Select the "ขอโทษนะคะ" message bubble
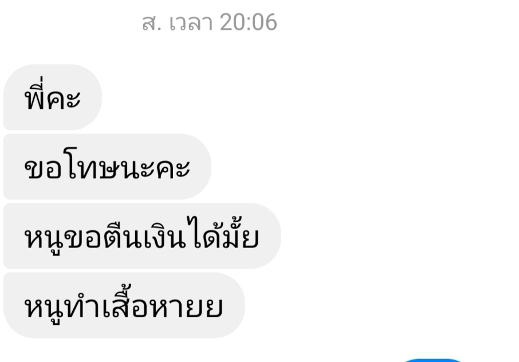Viewport: 519px width, 362px height. pyautogui.click(x=107, y=167)
